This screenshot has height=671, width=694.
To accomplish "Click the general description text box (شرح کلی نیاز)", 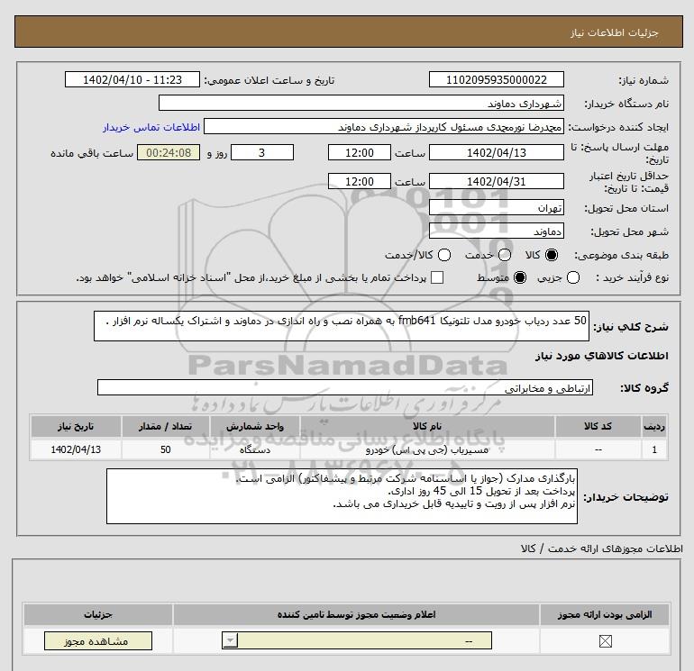I will [342, 326].
